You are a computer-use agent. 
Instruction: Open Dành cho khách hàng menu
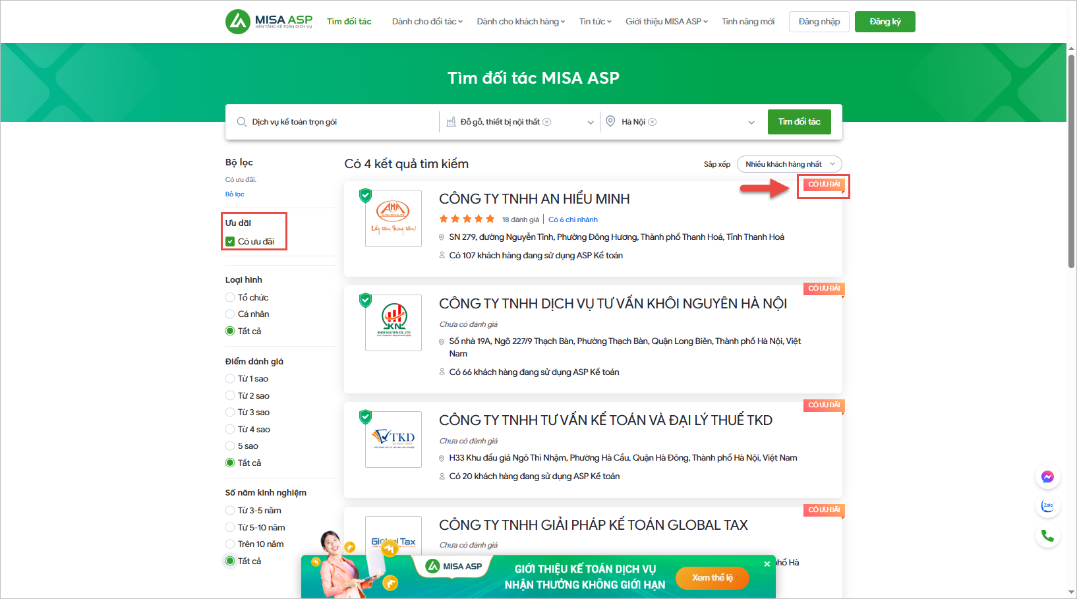pos(521,22)
